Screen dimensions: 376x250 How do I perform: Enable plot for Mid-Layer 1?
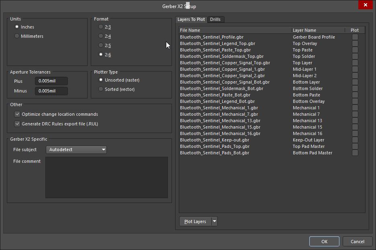click(355, 69)
